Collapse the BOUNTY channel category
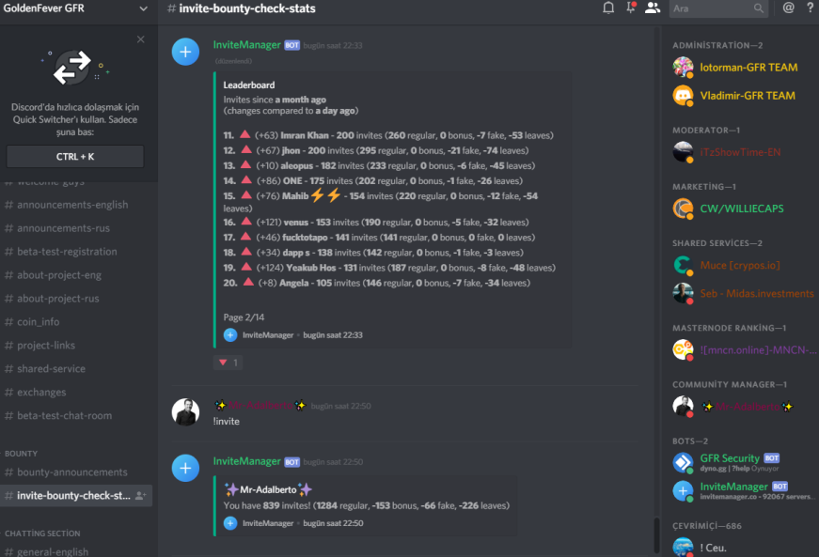The height and width of the screenshot is (557, 819). tap(21, 454)
